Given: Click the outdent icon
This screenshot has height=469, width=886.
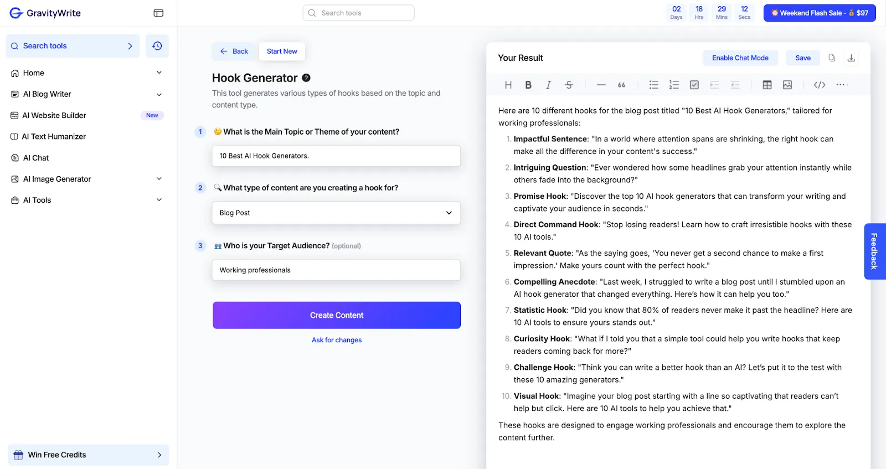Looking at the screenshot, I should pos(735,85).
